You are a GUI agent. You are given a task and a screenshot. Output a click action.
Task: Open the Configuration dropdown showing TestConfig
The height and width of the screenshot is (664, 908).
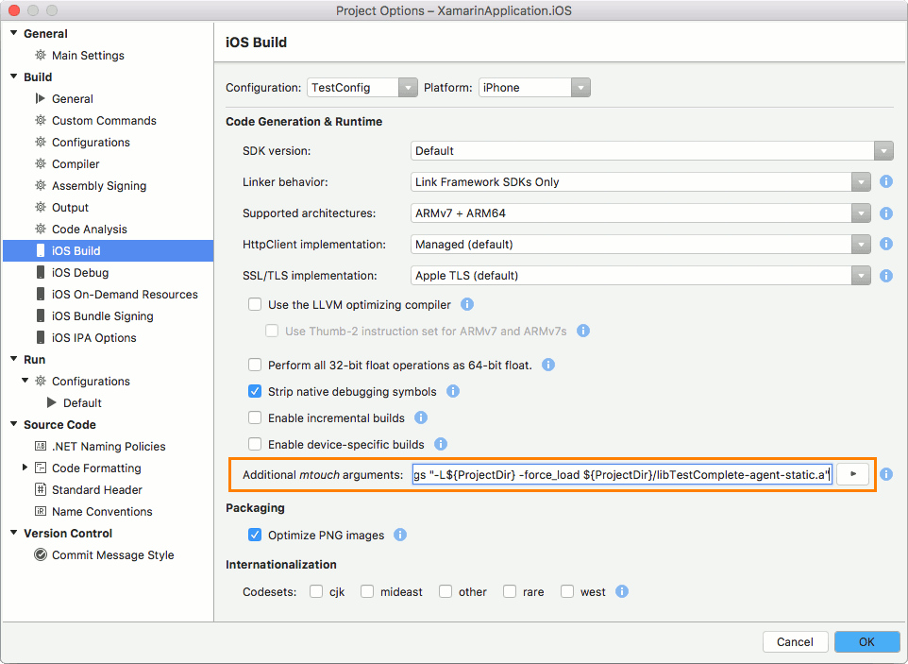pos(408,87)
